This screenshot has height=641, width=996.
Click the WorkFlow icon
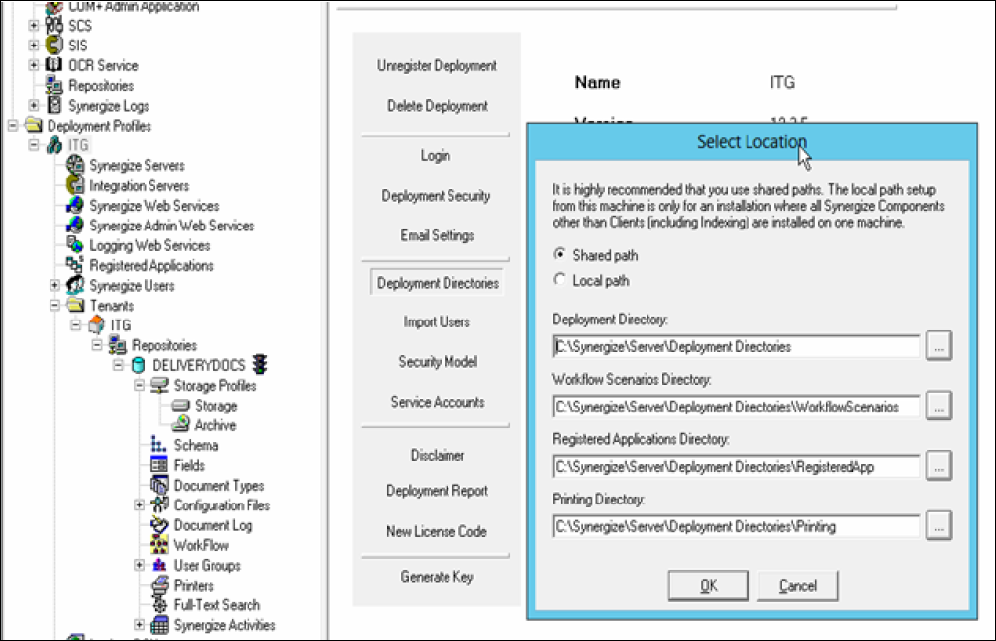[x=159, y=544]
